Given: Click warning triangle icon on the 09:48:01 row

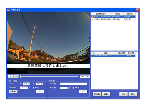Looking at the screenshot, I should [92, 19].
